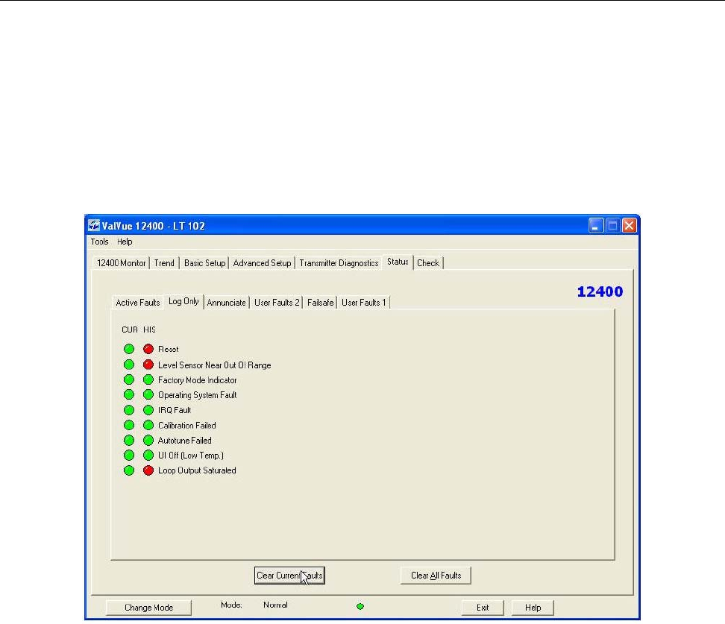Screen dimensions: 725x624
Task: Click CUR indicator for Loop Output Saturated
Action: coord(129,470)
